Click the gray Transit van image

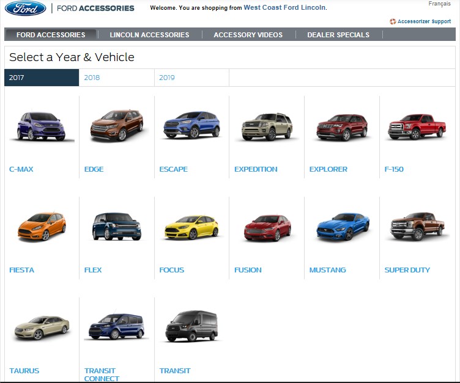[191, 326]
